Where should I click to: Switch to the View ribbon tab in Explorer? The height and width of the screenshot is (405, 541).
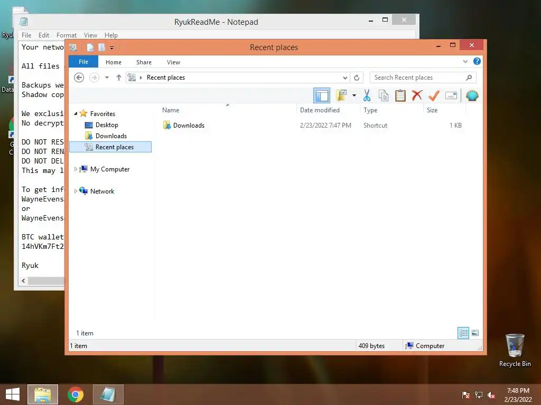pos(173,62)
